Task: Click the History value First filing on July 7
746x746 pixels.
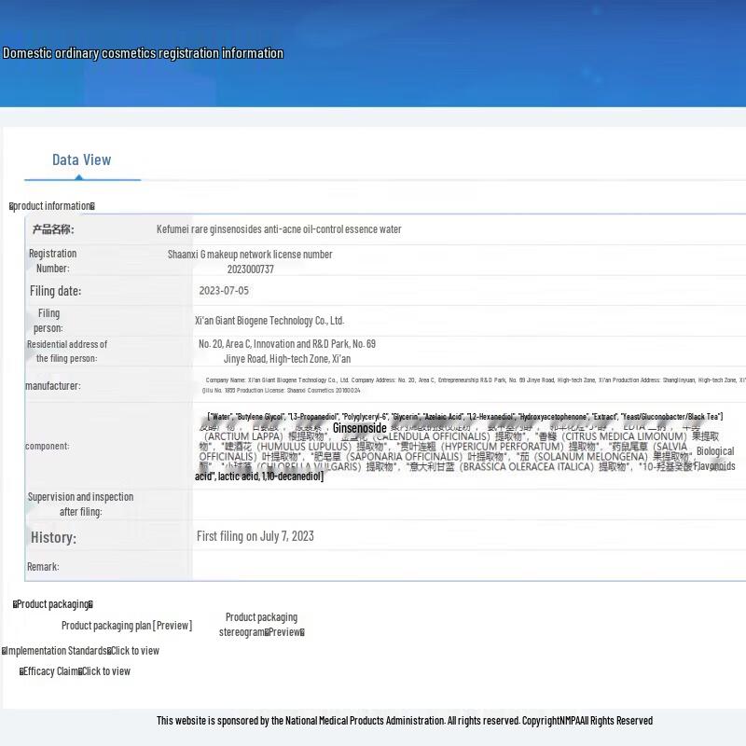Action: click(x=255, y=536)
